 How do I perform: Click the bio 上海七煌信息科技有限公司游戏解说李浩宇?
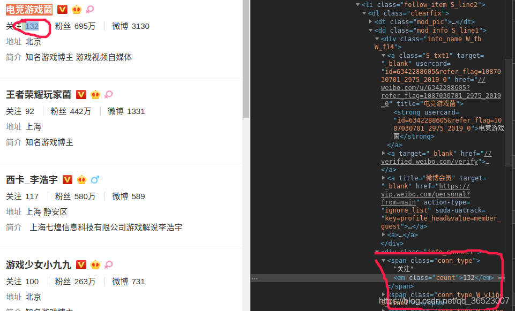106,227
